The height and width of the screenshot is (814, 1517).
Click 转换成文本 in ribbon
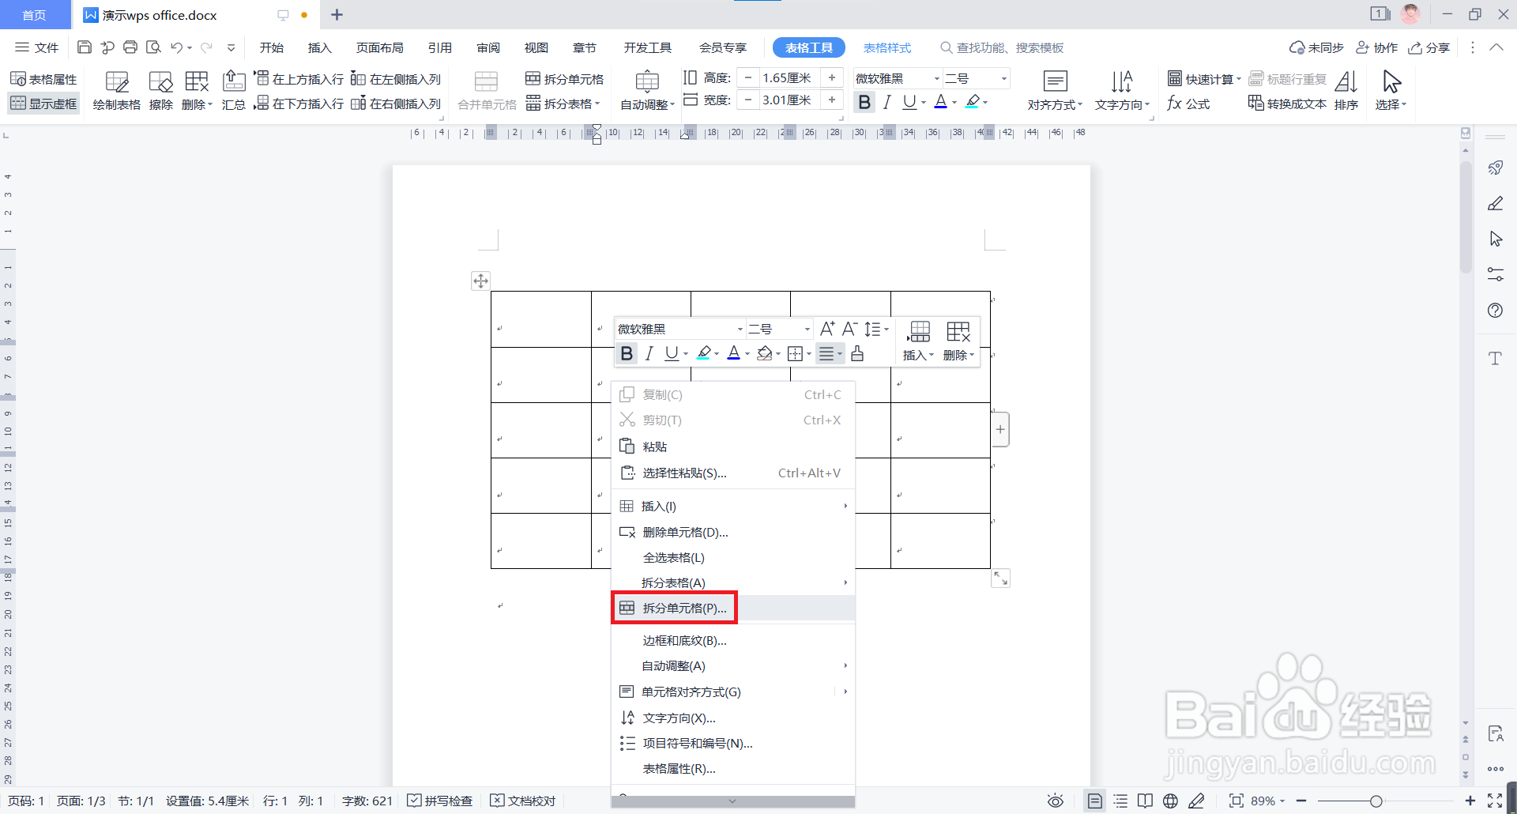tap(1287, 104)
